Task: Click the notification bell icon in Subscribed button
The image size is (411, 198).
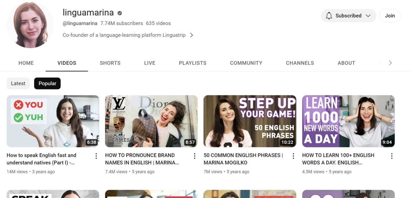Action: click(329, 16)
